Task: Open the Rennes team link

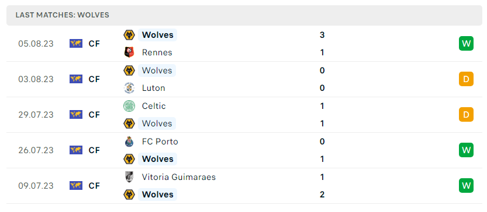Action: pyautogui.click(x=157, y=52)
